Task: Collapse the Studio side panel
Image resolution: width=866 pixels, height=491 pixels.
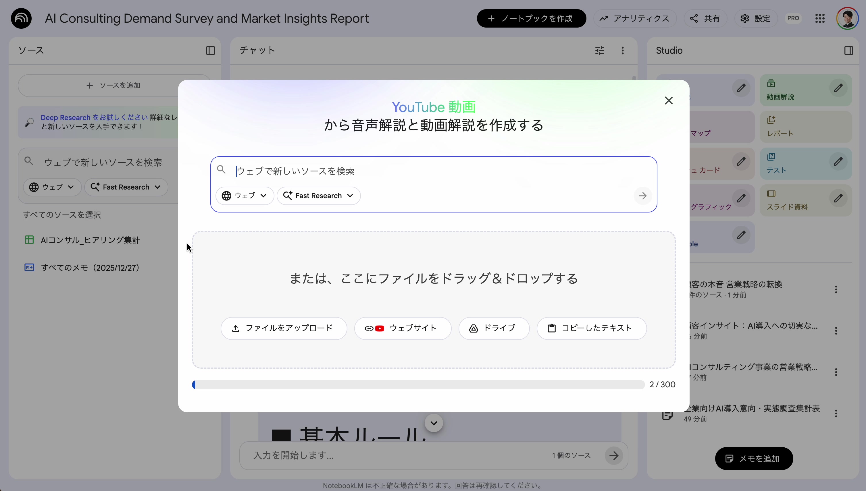Action: [848, 50]
